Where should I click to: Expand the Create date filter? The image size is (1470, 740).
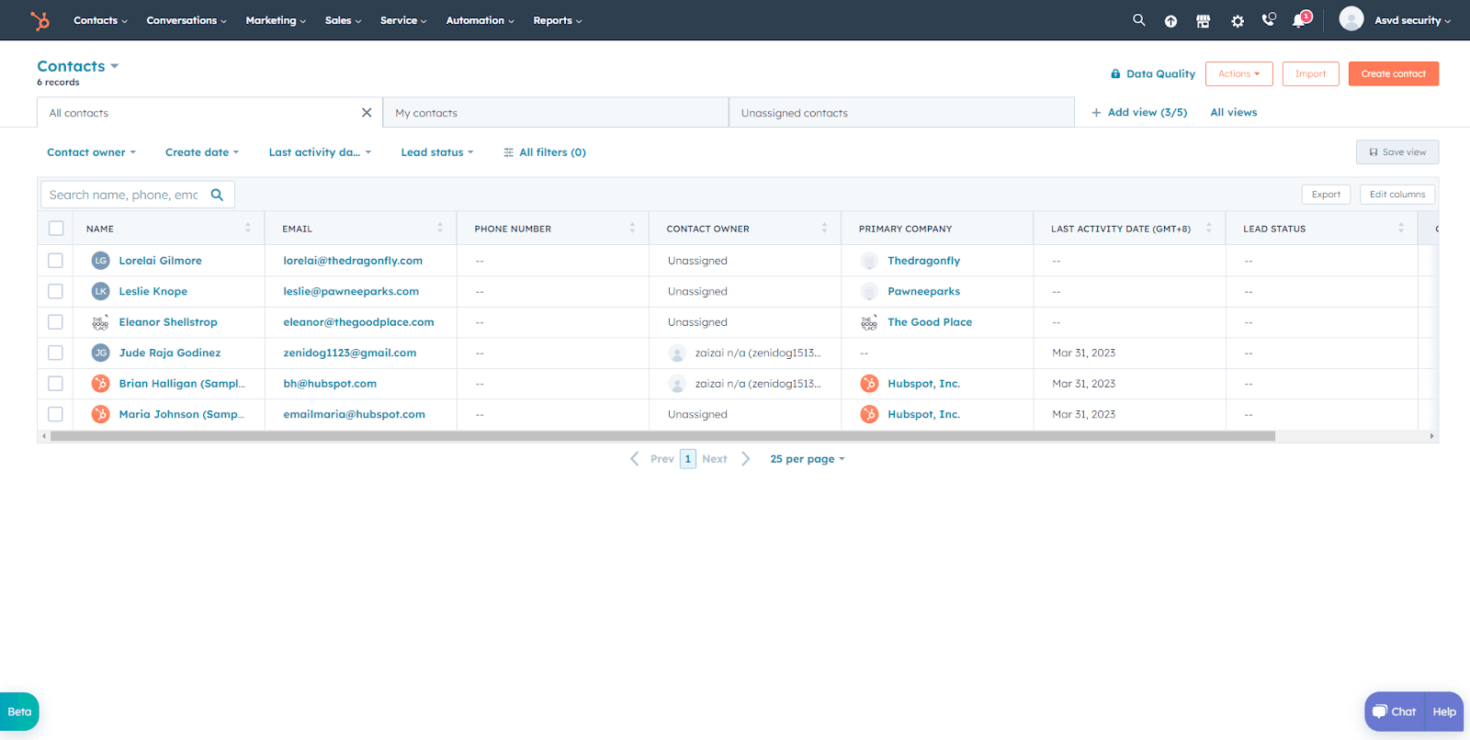pos(202,152)
